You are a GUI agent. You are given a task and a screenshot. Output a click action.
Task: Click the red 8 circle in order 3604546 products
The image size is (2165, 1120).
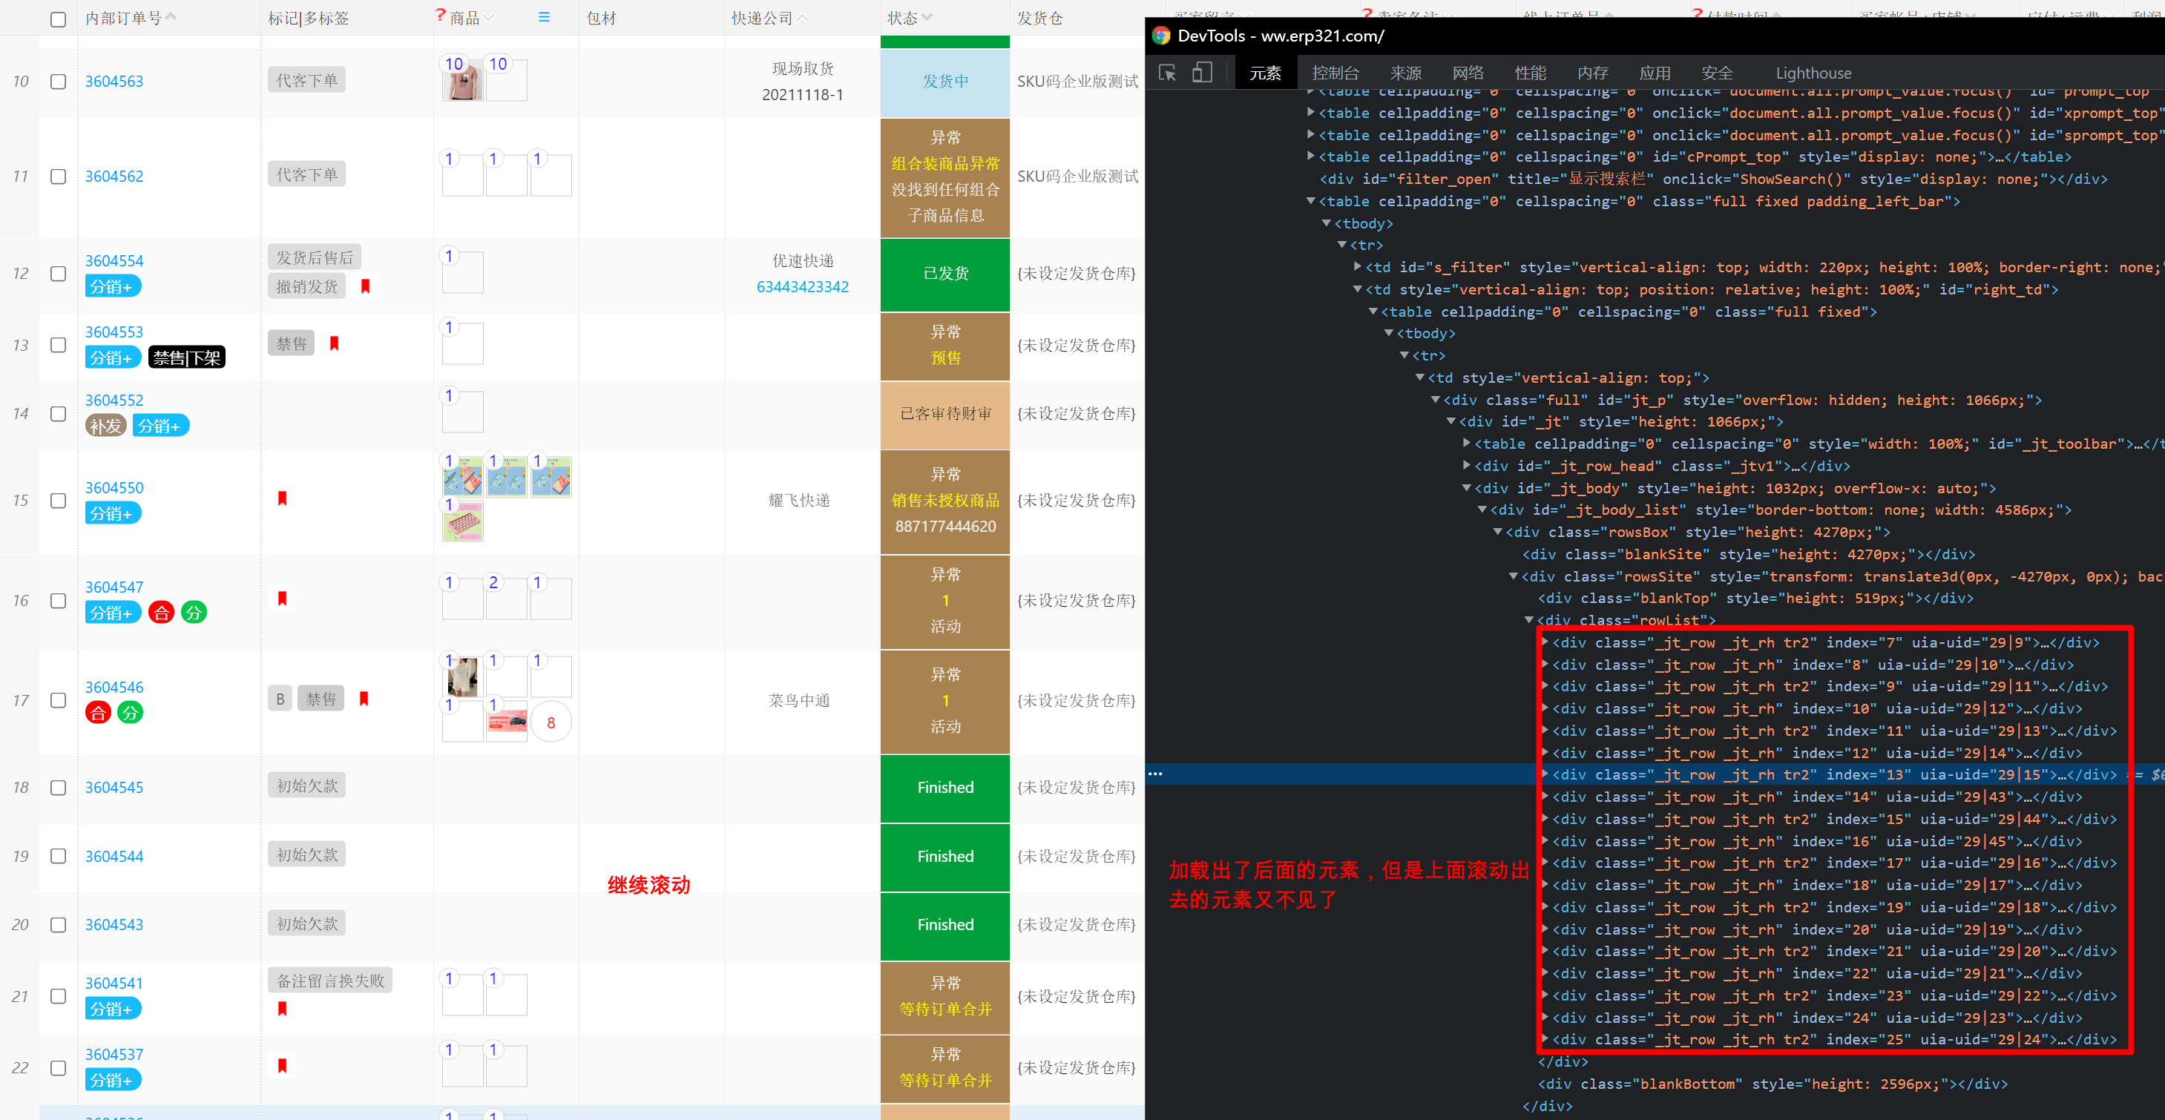point(551,722)
